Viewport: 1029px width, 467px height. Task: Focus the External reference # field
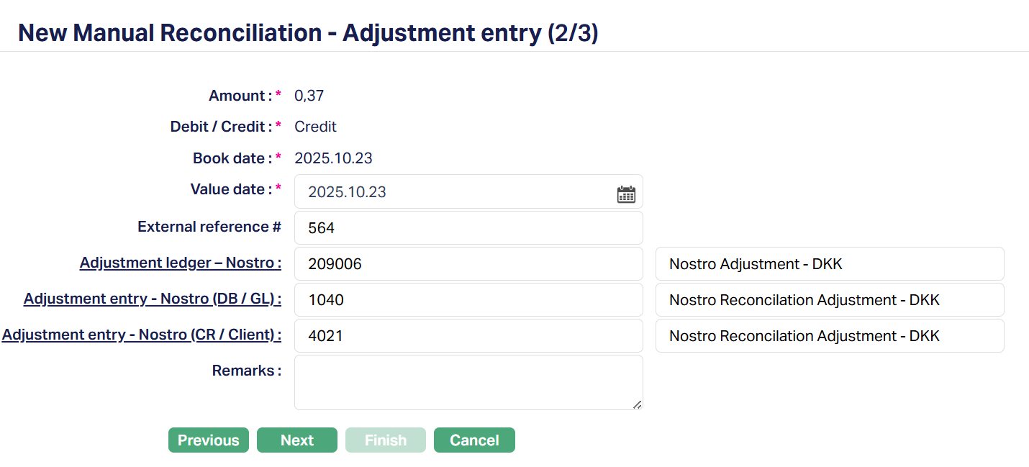[x=468, y=228]
